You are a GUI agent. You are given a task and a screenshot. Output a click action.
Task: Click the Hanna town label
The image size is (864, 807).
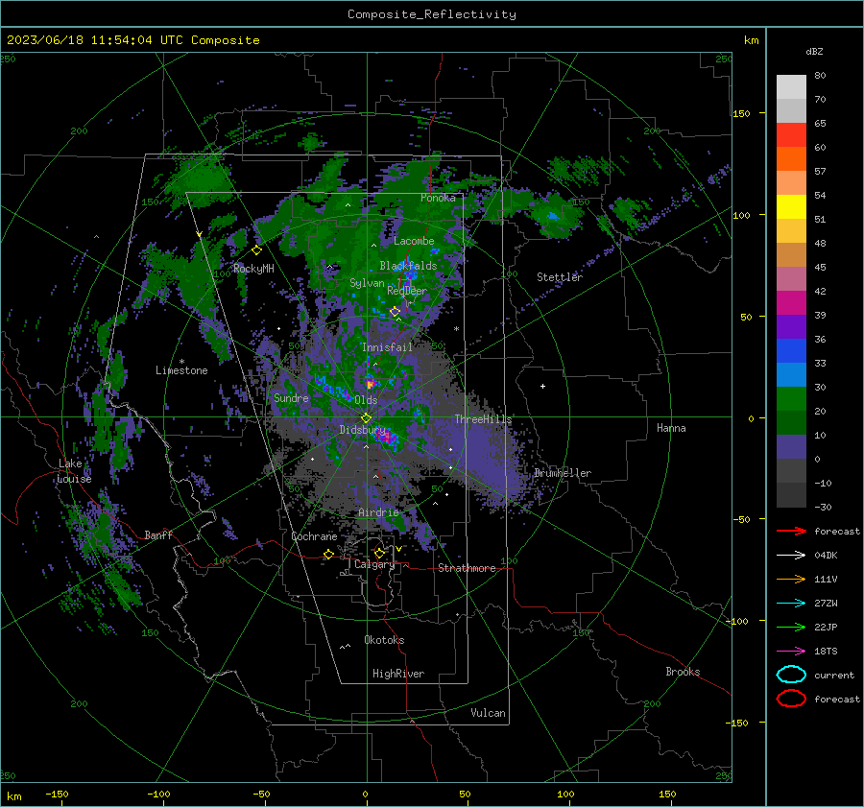tap(671, 428)
